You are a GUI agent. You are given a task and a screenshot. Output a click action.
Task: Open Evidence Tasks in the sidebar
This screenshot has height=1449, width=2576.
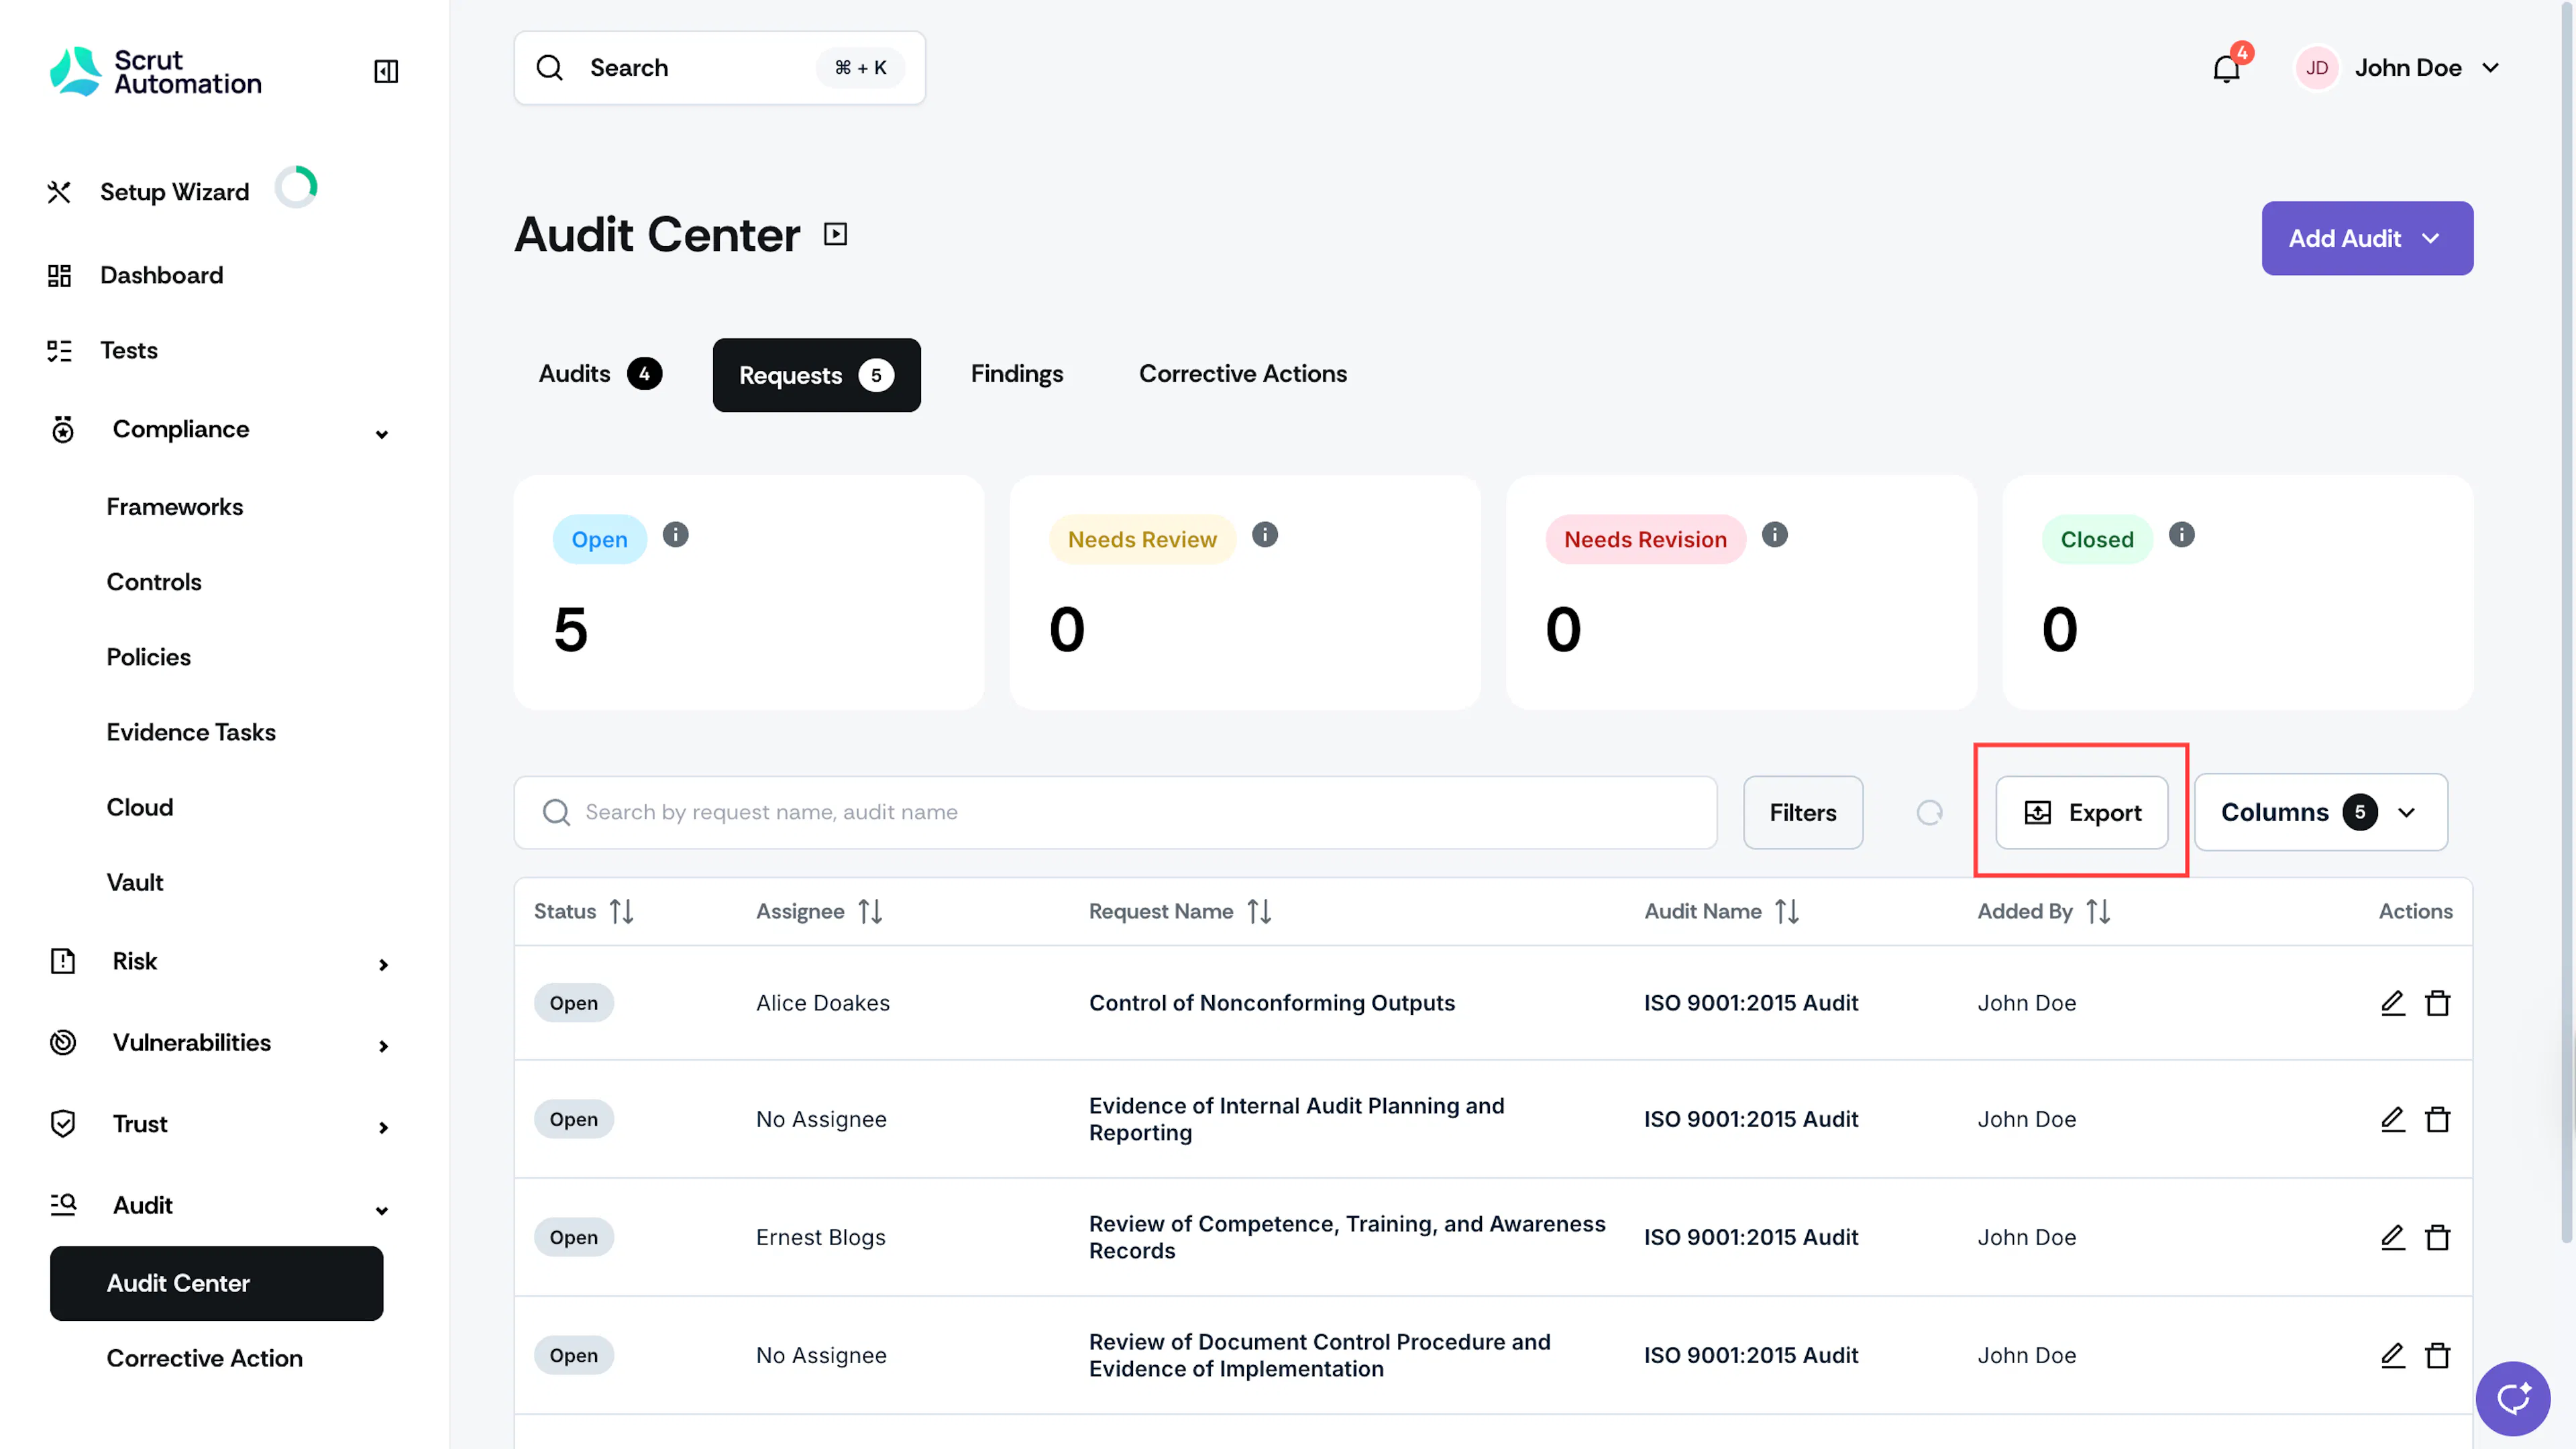pos(191,732)
